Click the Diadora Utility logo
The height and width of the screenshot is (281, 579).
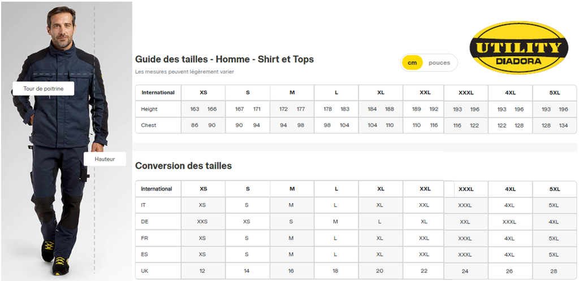click(x=518, y=48)
